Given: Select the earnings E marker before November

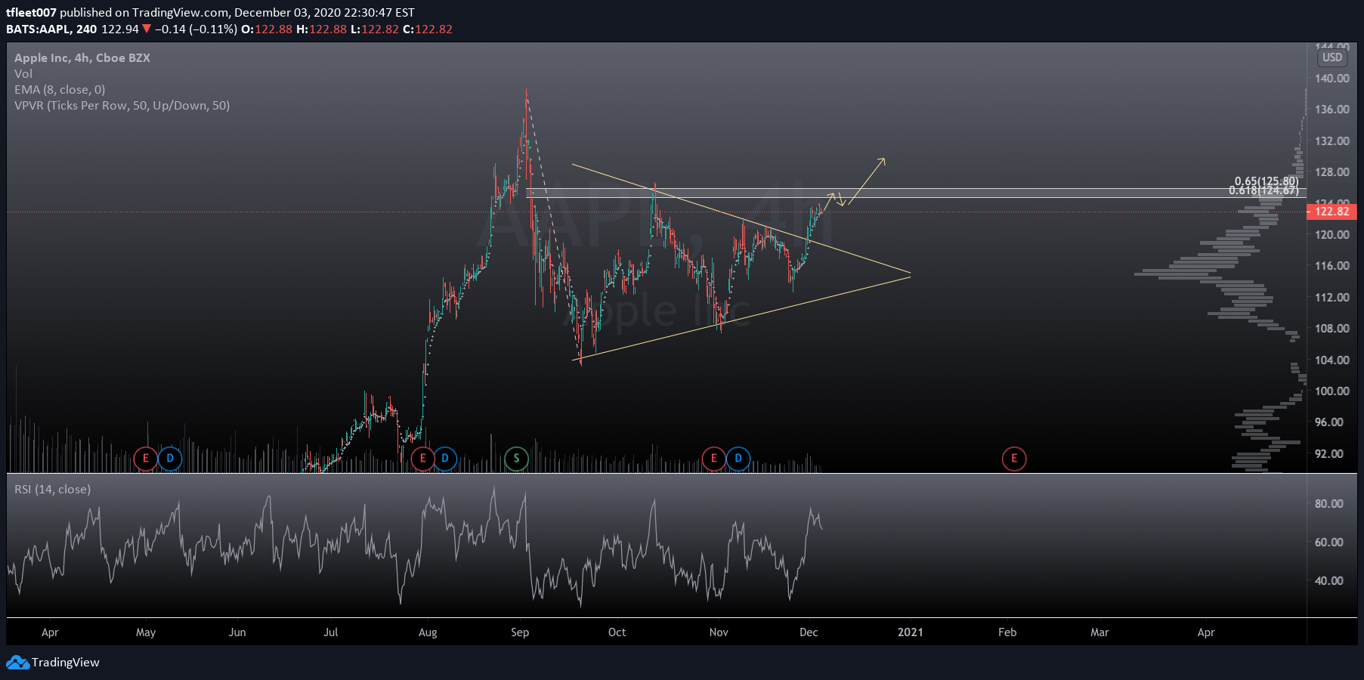Looking at the screenshot, I should [x=714, y=459].
